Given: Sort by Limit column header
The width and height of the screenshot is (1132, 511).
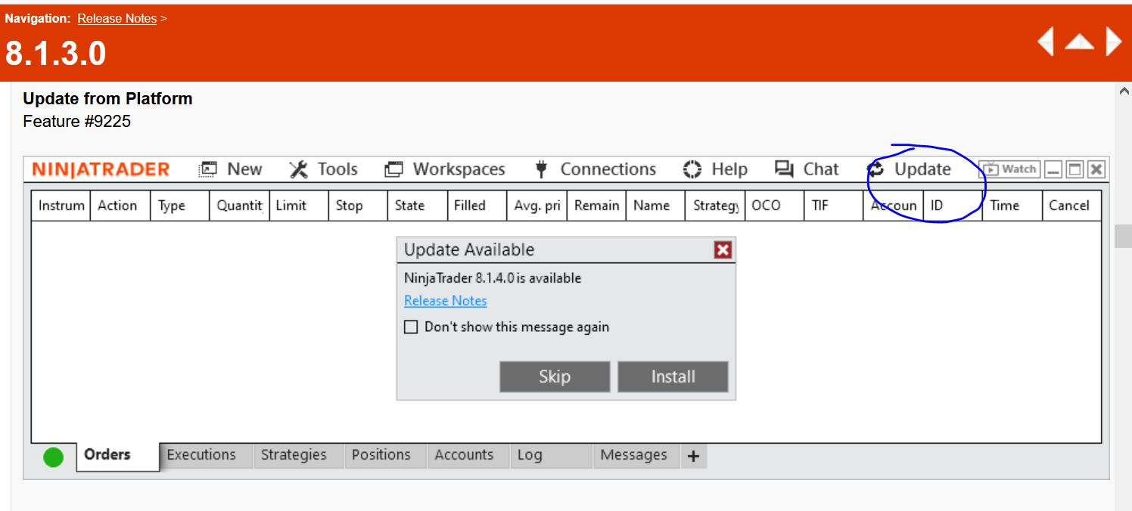Looking at the screenshot, I should pyautogui.click(x=298, y=206).
